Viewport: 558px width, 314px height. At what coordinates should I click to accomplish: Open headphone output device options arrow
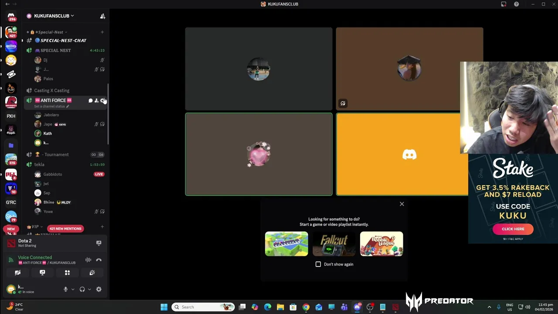coord(89,289)
